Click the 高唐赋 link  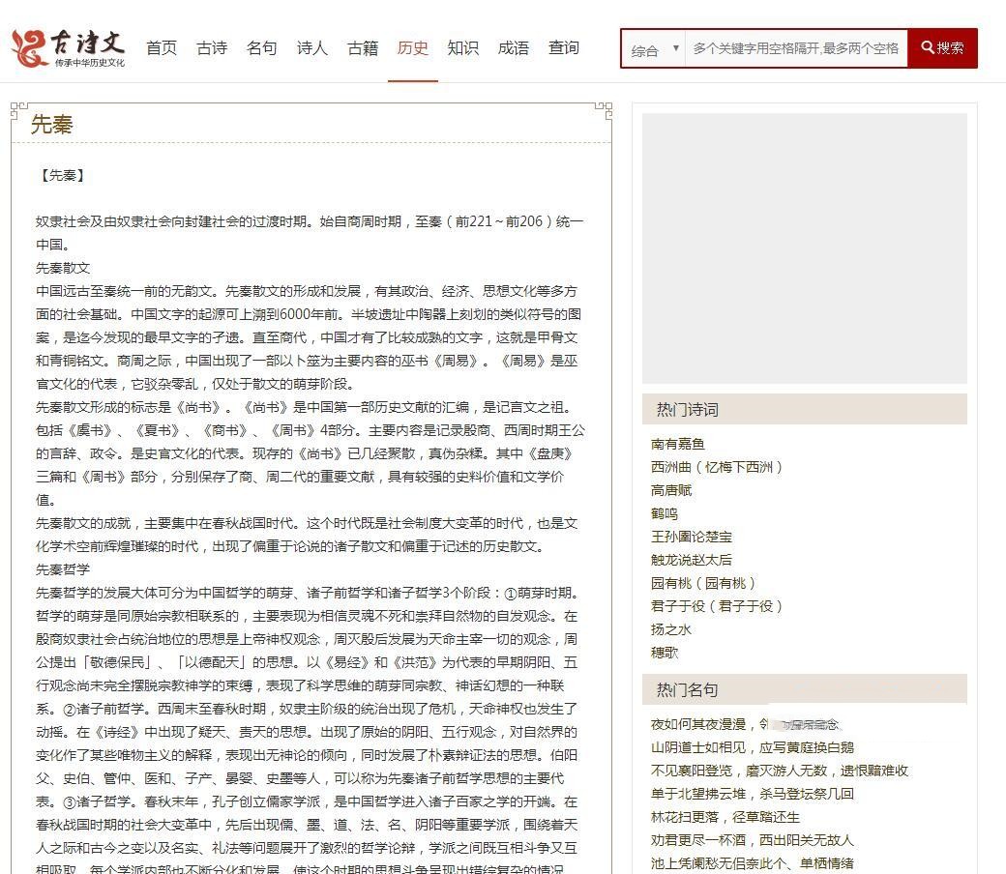(671, 490)
